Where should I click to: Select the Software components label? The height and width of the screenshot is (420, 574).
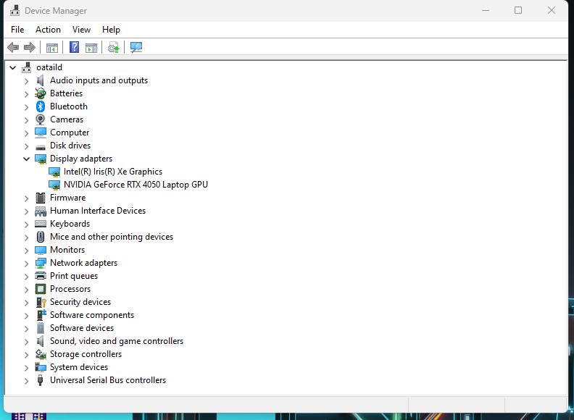[x=92, y=316]
